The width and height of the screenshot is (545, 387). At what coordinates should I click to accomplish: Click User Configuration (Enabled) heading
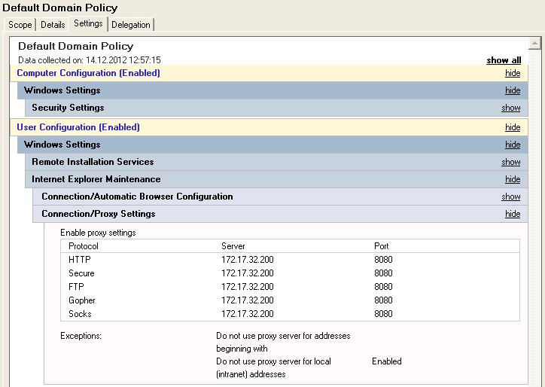point(78,127)
